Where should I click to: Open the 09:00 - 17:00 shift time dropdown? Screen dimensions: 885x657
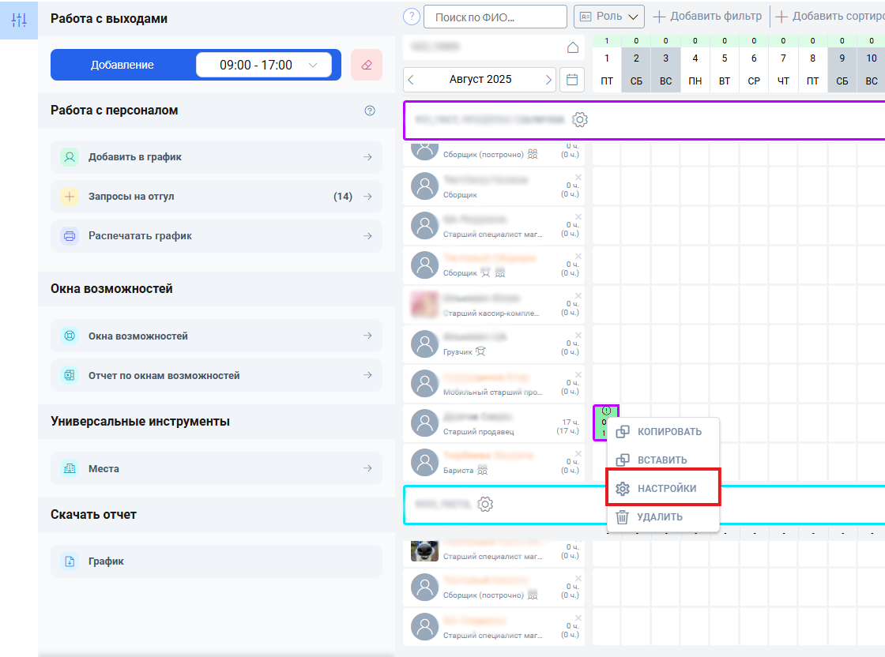[x=264, y=65]
